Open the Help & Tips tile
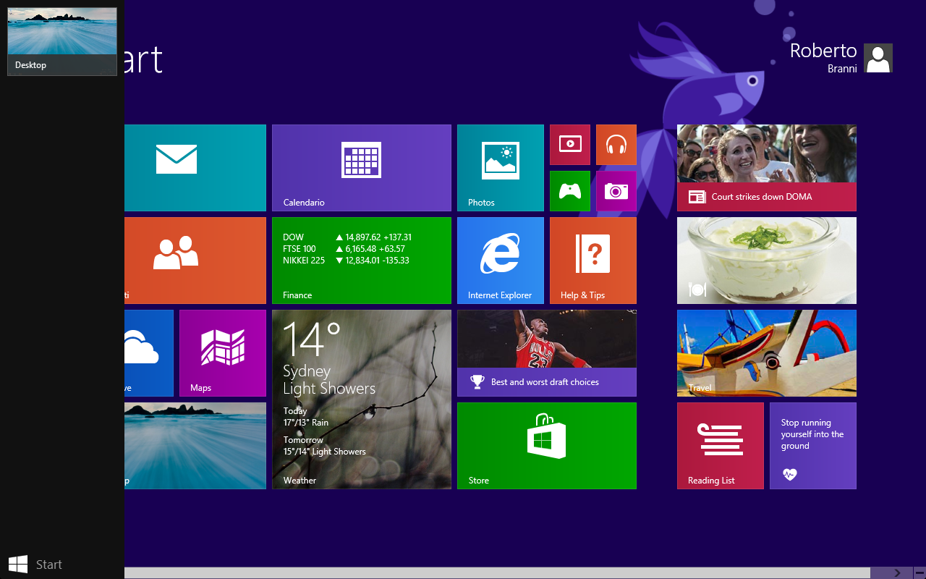Image resolution: width=926 pixels, height=579 pixels. click(593, 261)
